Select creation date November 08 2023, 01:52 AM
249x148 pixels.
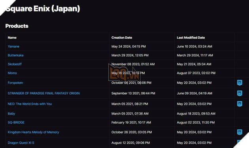coord(133,64)
